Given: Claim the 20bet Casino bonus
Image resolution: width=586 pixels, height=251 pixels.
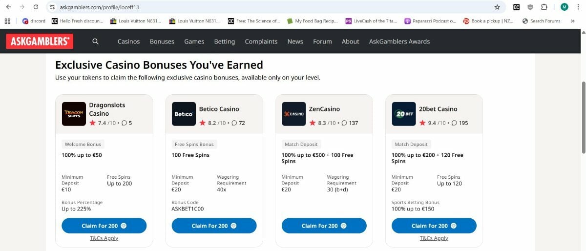Looking at the screenshot, I should pyautogui.click(x=434, y=226).
